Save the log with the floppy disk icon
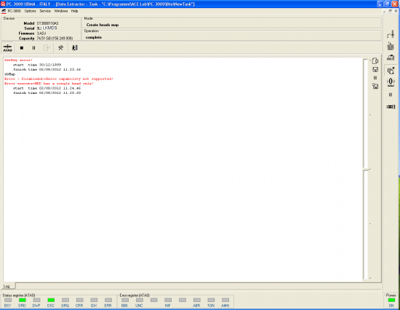 375,69
